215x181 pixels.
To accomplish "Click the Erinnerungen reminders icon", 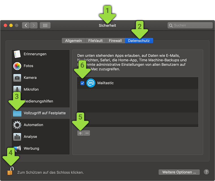I will click(17, 54).
